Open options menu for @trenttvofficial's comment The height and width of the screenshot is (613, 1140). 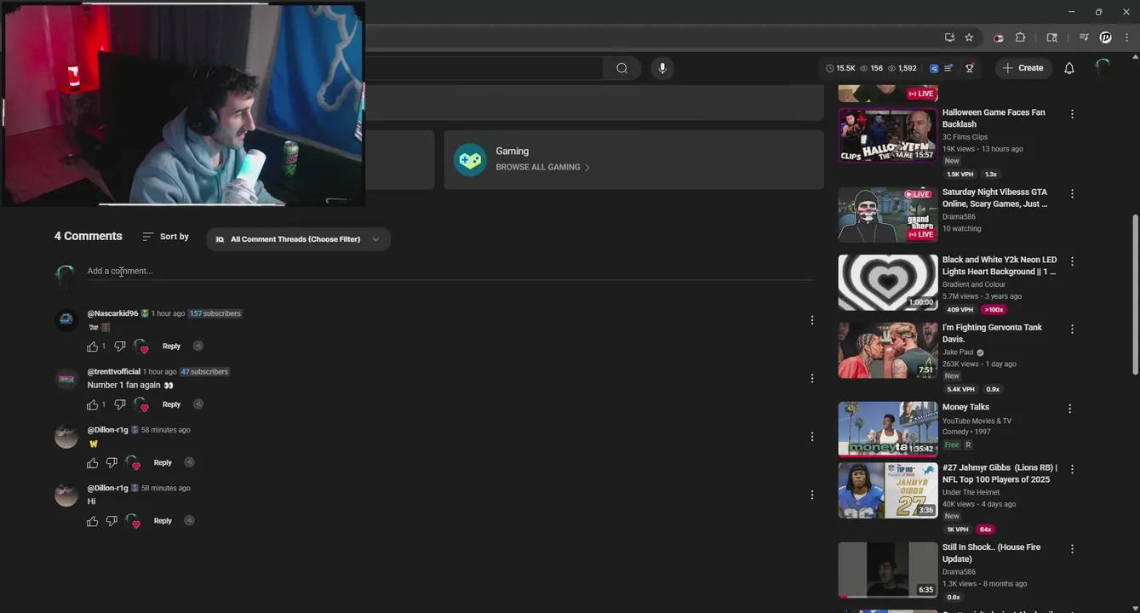coord(812,378)
